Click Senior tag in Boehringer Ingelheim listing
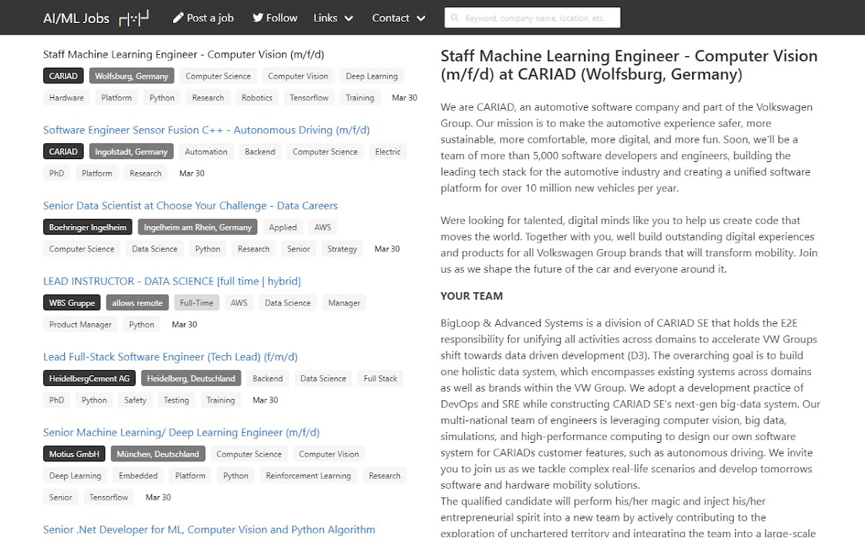Viewport: 865px width, 540px height. (x=298, y=249)
